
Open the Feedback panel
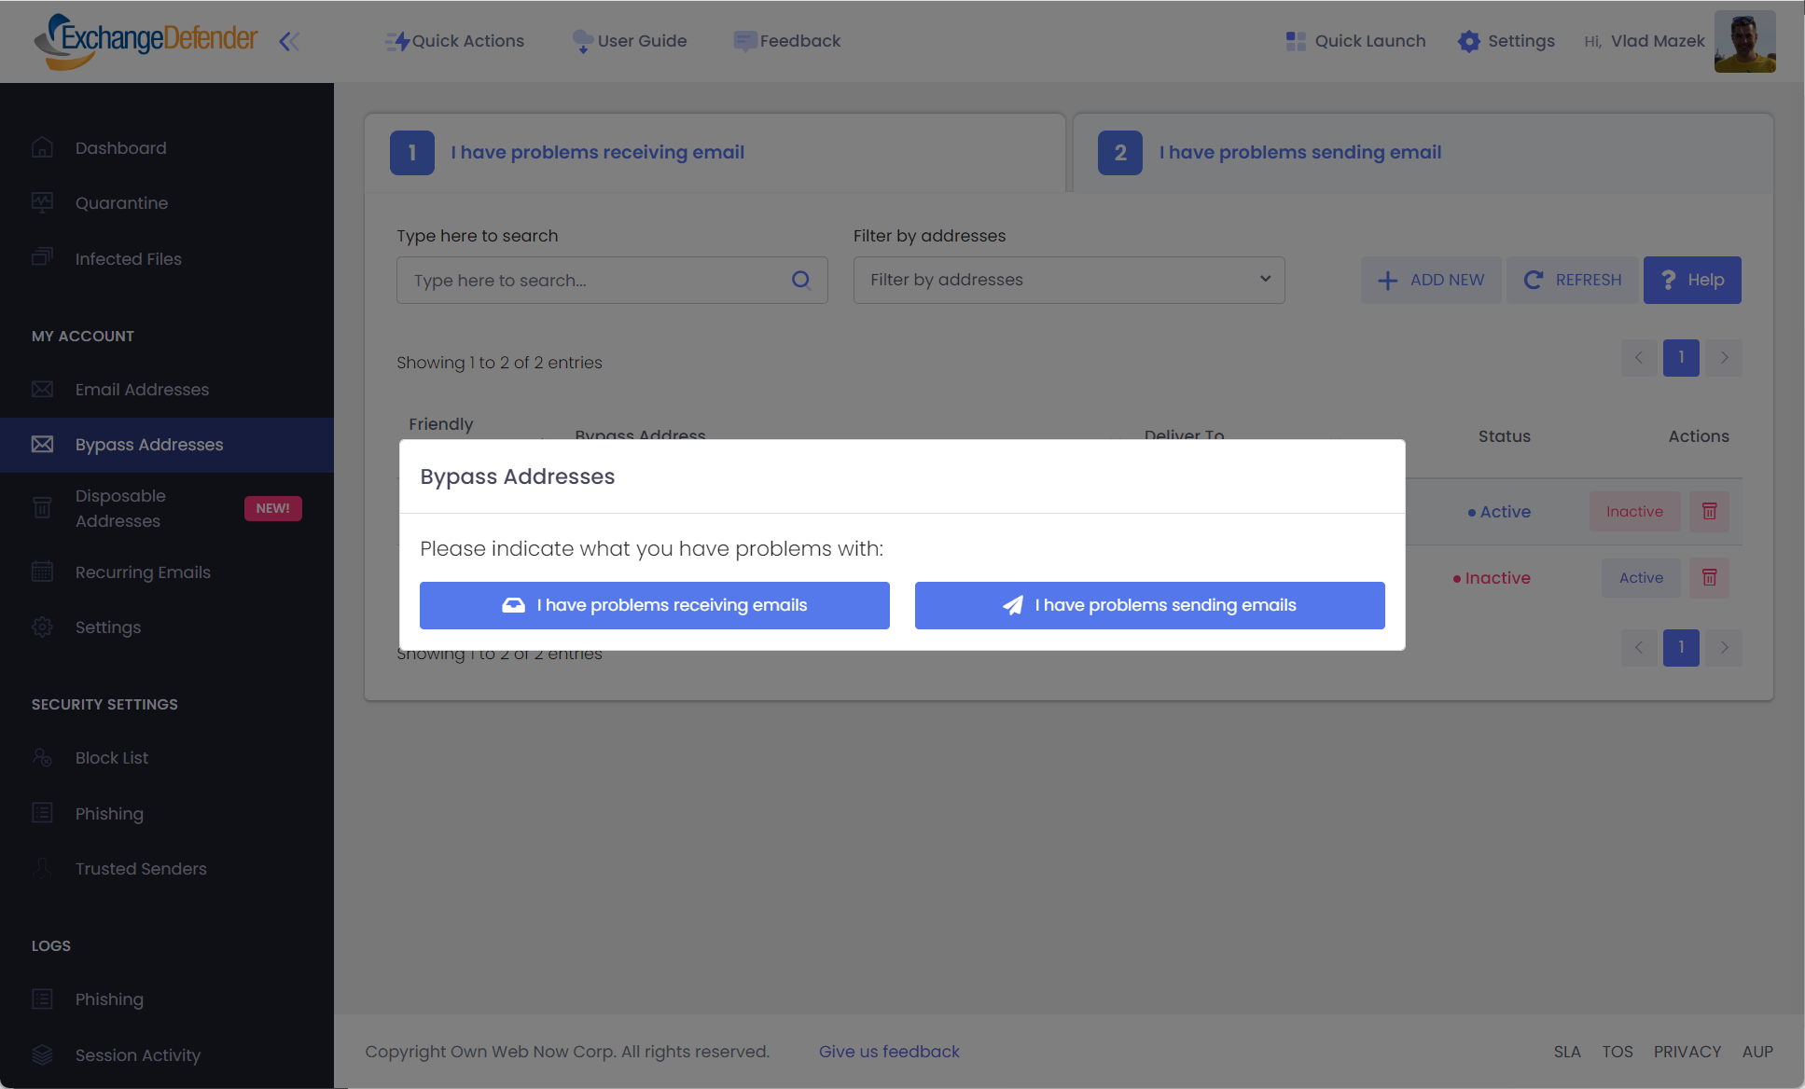[787, 41]
